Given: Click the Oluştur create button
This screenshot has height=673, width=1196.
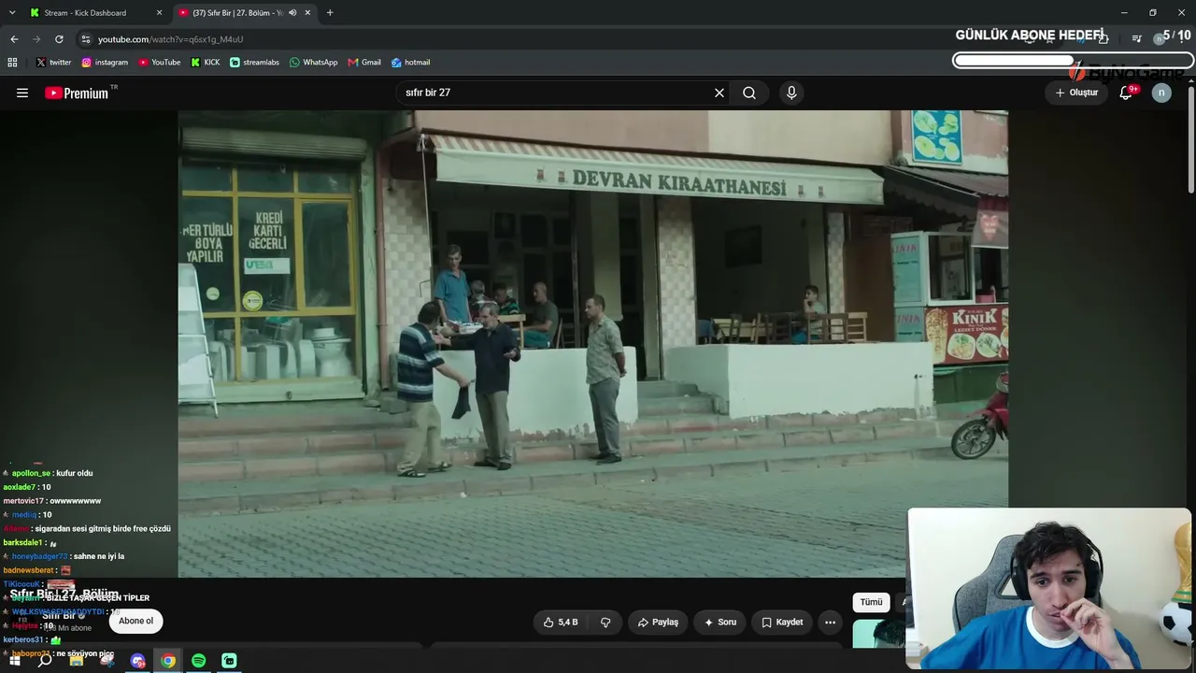Looking at the screenshot, I should pos(1076,93).
